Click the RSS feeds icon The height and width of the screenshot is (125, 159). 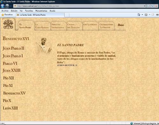point(146,15)
